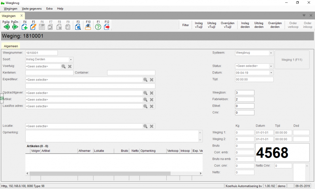
Task: Open the Status dropdown
Action: (271, 66)
